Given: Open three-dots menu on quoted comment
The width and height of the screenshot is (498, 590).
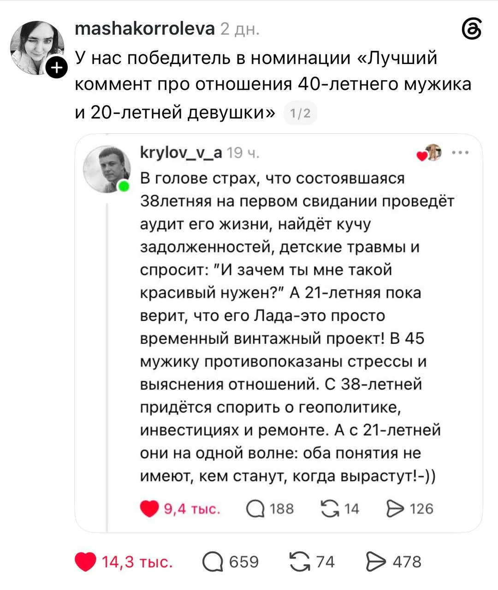Looking at the screenshot, I should pyautogui.click(x=460, y=153).
